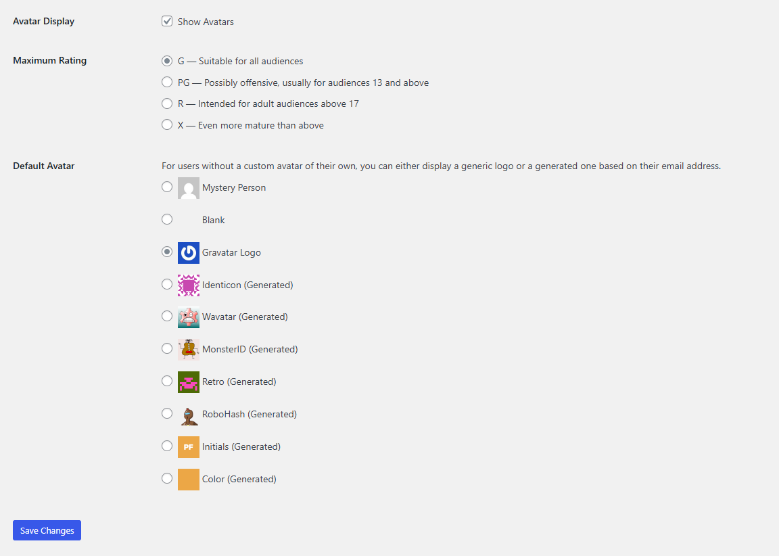Viewport: 779px width, 556px height.
Task: Select G rating for all audiences
Action: [x=167, y=61]
